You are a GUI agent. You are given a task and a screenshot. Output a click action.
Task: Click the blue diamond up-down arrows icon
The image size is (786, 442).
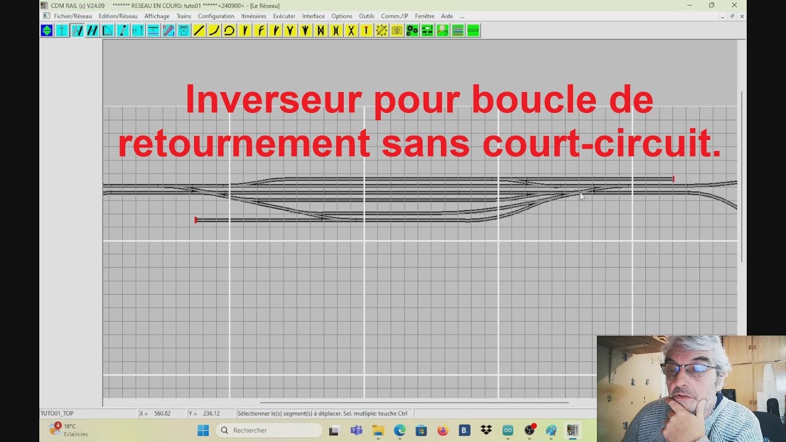[47, 31]
